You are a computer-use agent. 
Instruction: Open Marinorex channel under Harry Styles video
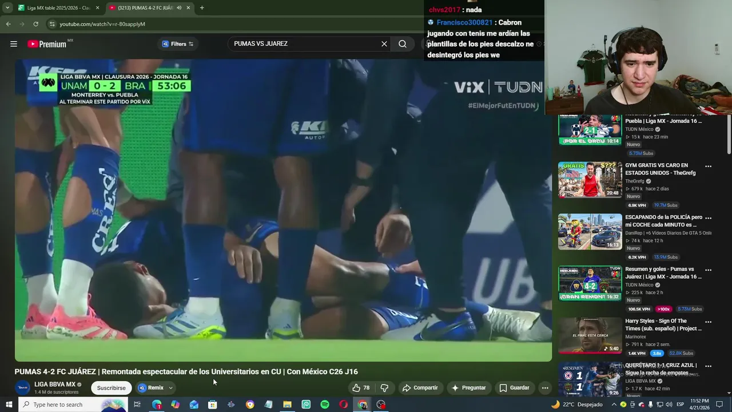(635, 337)
